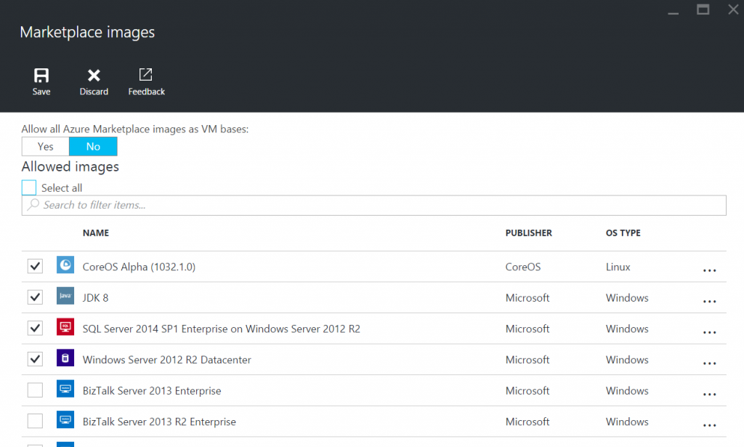Open ellipsis menu for SQL Server 2014 row
Image resolution: width=744 pixels, height=447 pixels.
pos(709,332)
